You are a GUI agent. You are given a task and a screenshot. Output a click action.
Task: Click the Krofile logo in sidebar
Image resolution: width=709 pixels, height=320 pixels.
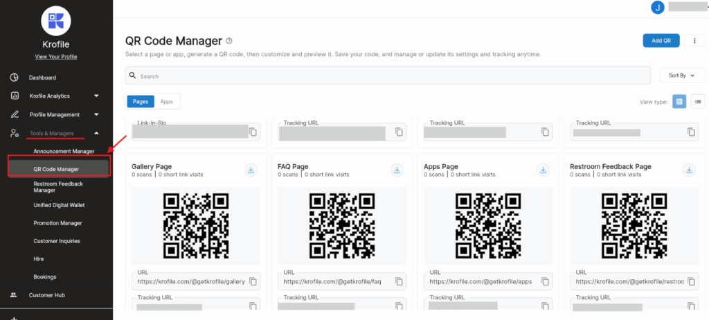point(56,20)
